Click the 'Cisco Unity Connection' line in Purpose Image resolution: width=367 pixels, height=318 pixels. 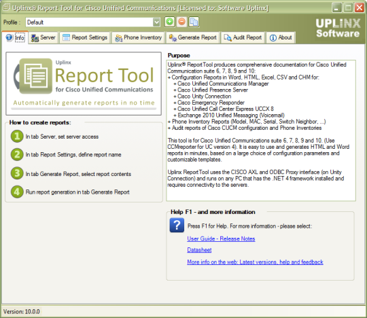point(204,96)
